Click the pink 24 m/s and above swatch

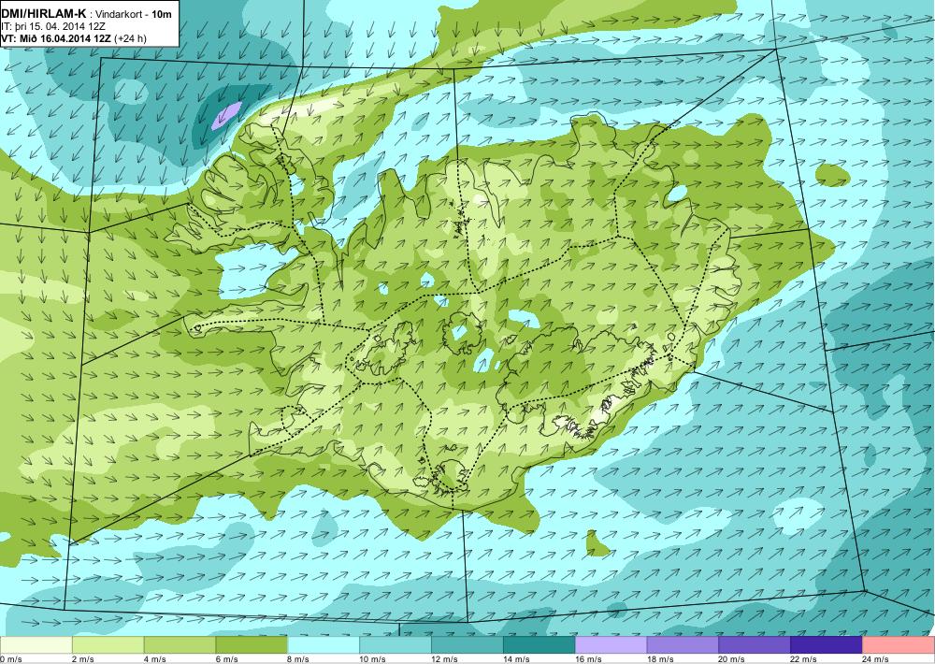(899, 645)
